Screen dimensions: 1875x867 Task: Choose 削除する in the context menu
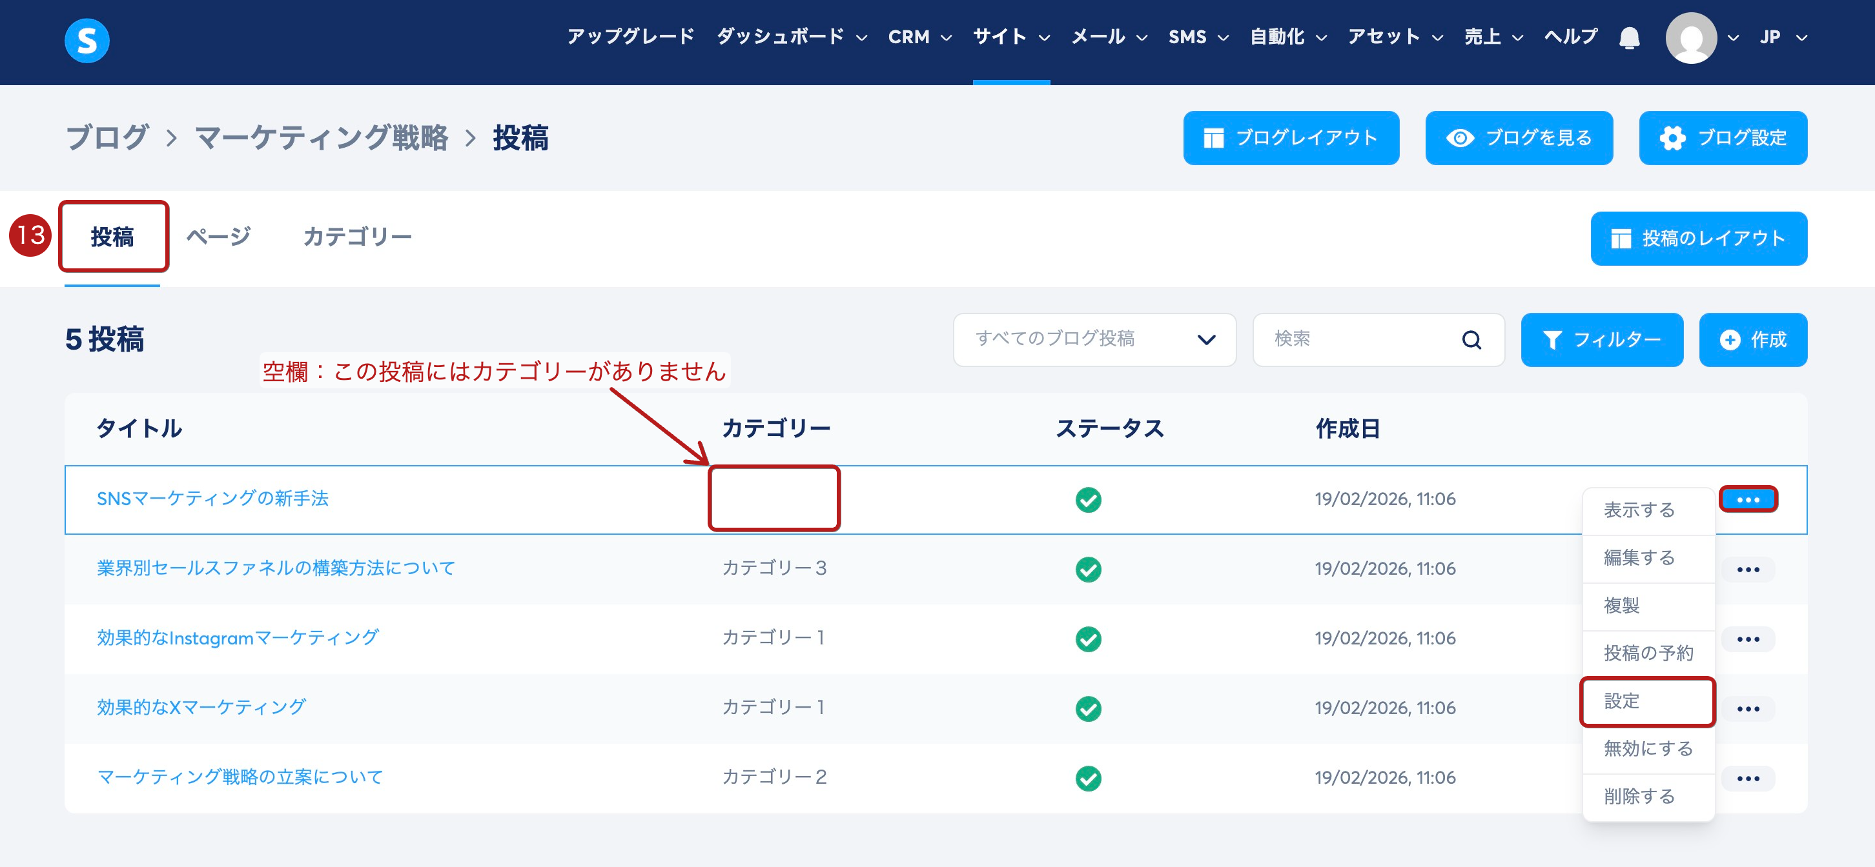coord(1639,796)
